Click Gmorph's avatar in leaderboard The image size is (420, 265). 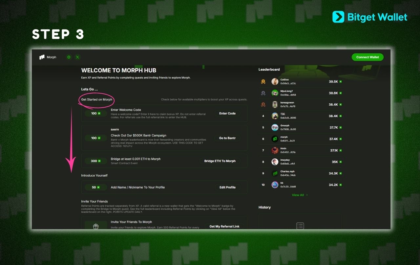tap(275, 127)
